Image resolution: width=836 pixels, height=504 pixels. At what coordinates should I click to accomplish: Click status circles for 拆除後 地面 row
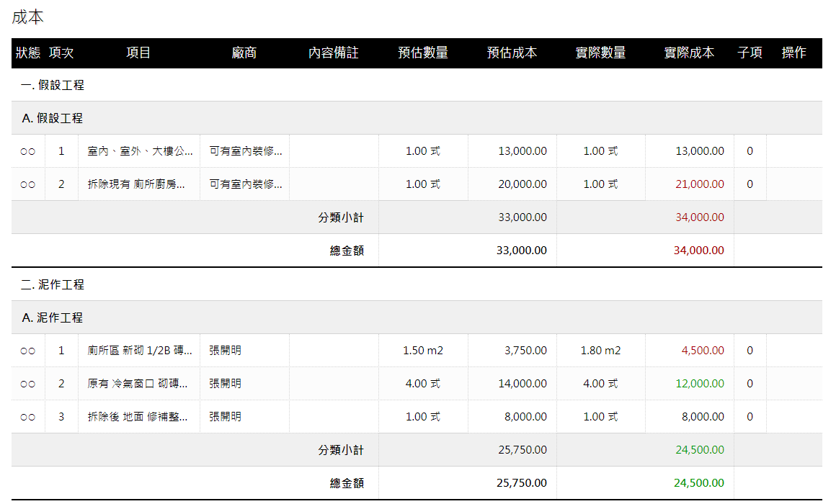coord(28,417)
